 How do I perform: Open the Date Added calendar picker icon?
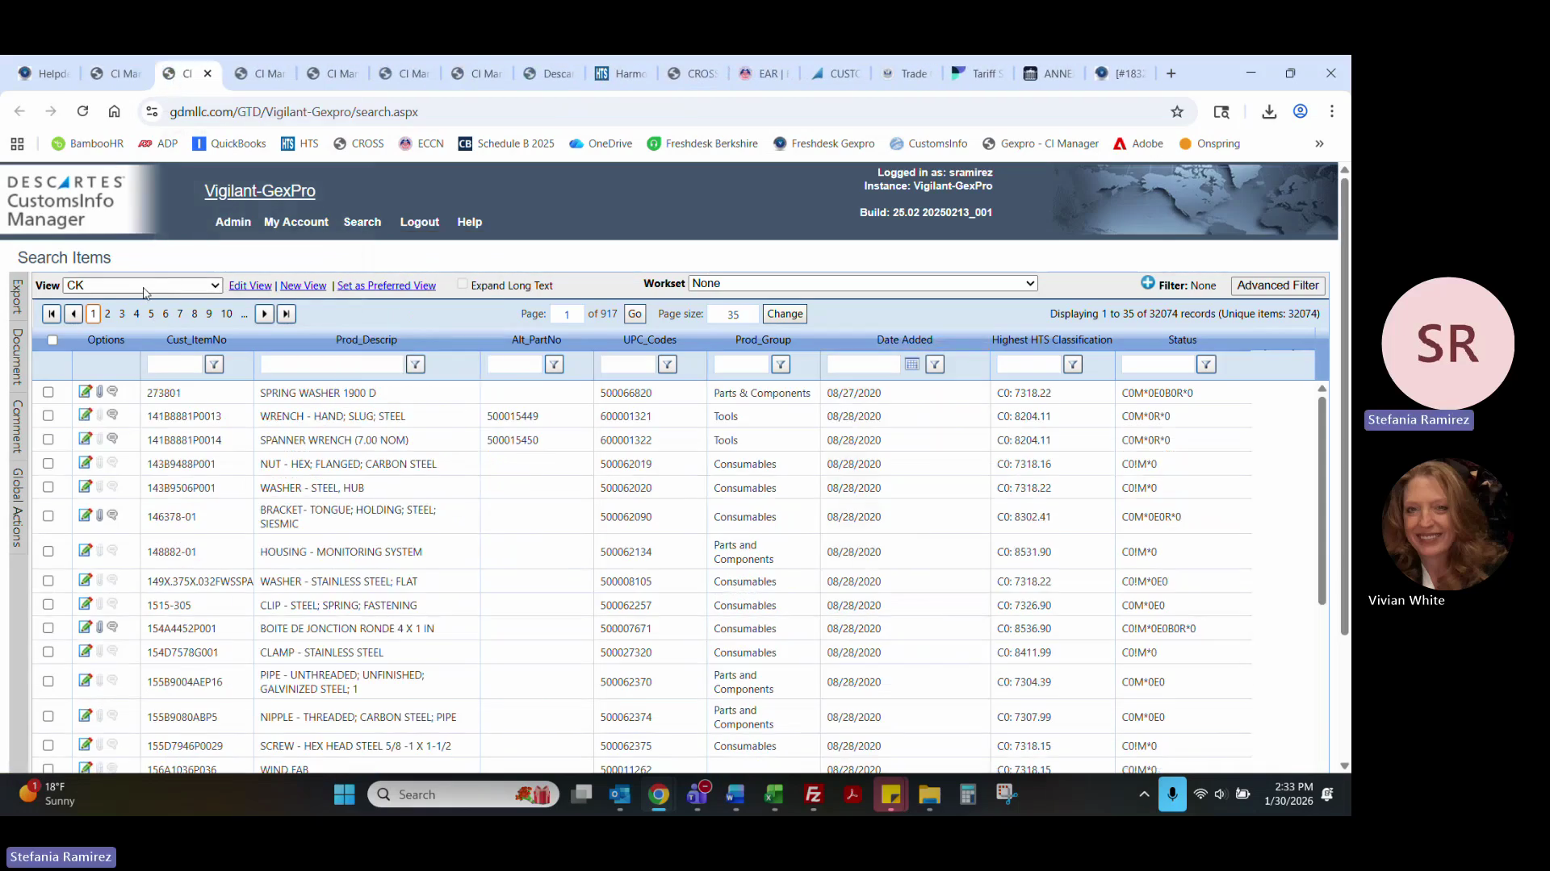pyautogui.click(x=912, y=365)
